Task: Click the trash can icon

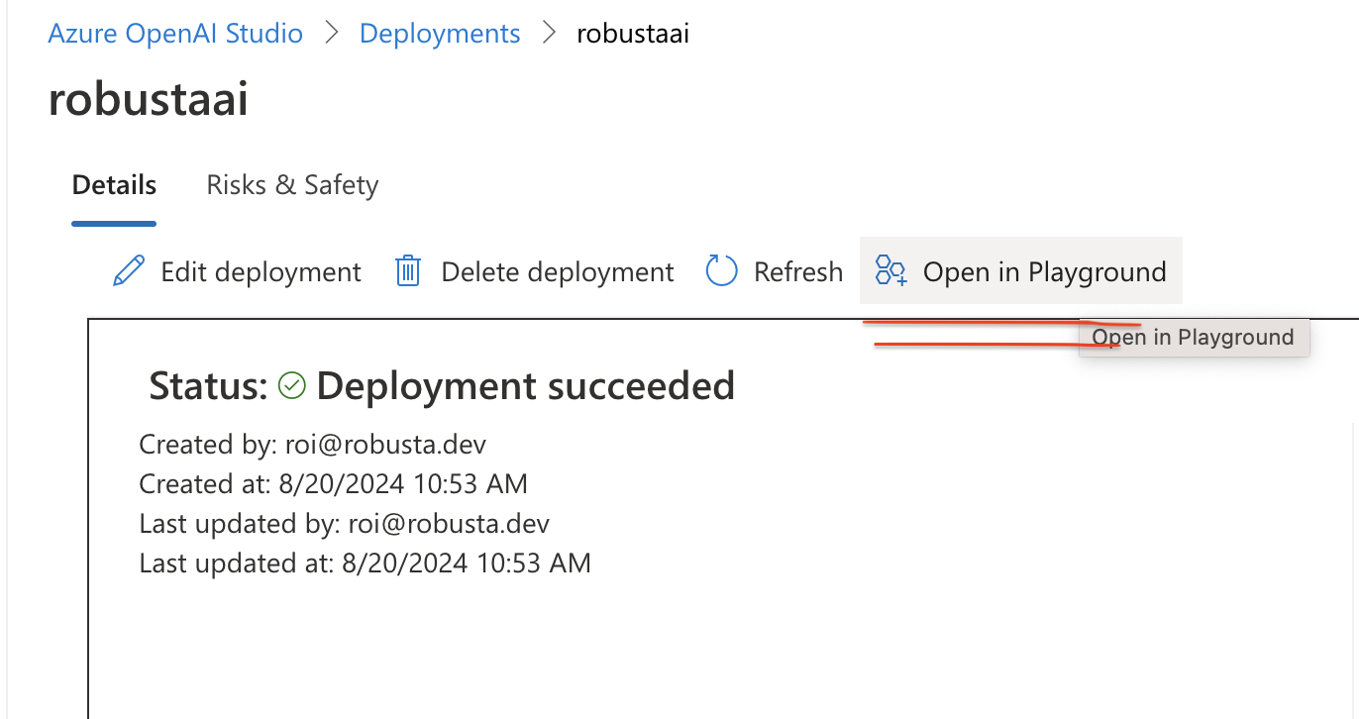Action: 408,271
